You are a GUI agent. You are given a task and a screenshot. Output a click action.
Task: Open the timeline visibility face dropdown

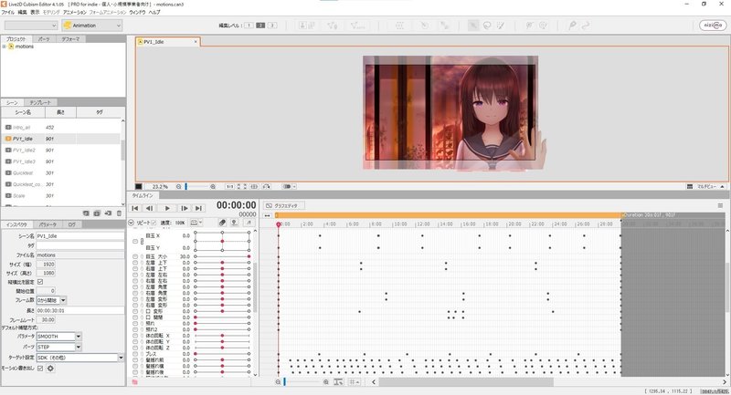point(196,223)
